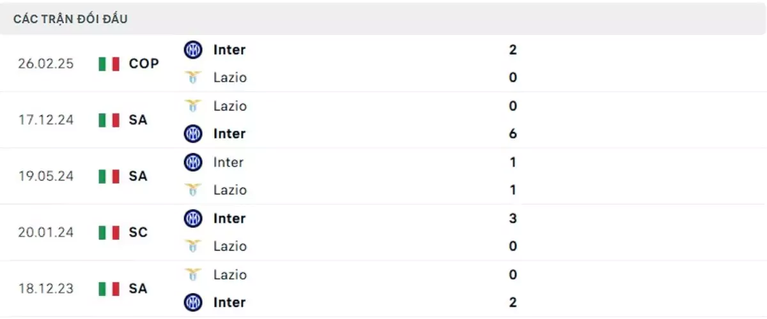Open Lazio team name in 19.05.24 match
The width and height of the screenshot is (767, 319).
point(230,190)
